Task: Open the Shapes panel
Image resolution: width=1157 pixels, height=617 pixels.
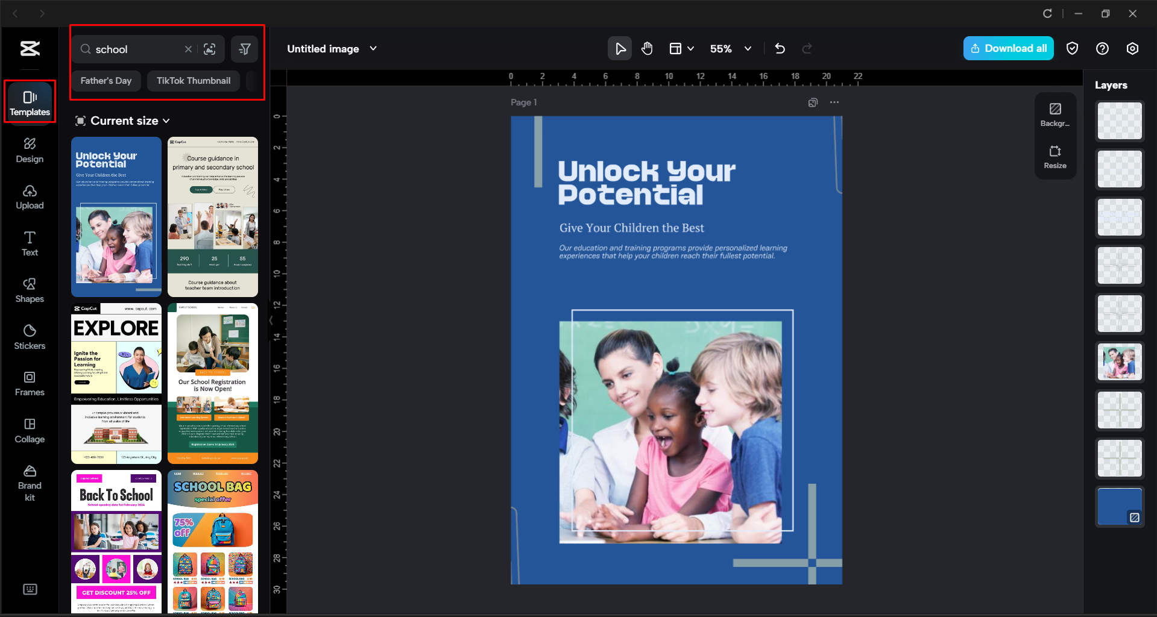Action: [x=30, y=290]
